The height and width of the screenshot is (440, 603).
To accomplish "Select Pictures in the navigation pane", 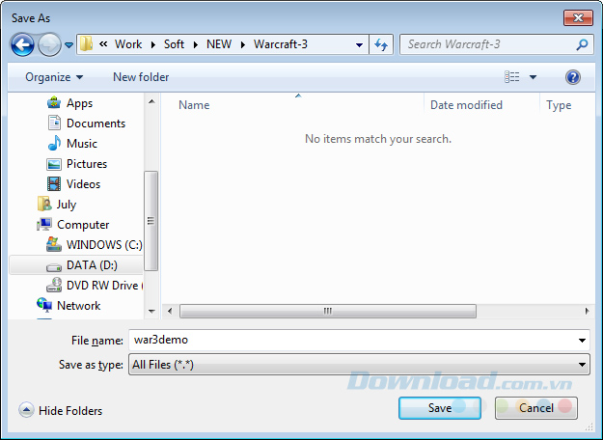I will (x=87, y=164).
